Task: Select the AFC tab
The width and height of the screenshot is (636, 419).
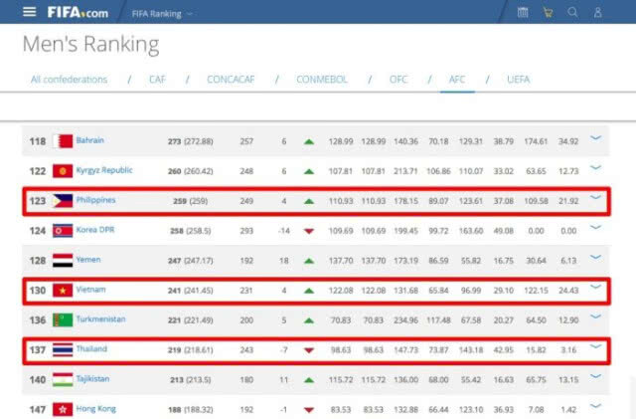Action: 457,80
